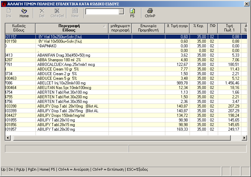Click selling price 1.456,46 cell
Screen dimensions: 251x177
point(229,83)
